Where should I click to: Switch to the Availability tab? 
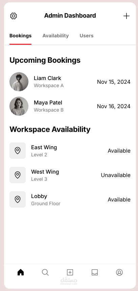click(x=55, y=36)
